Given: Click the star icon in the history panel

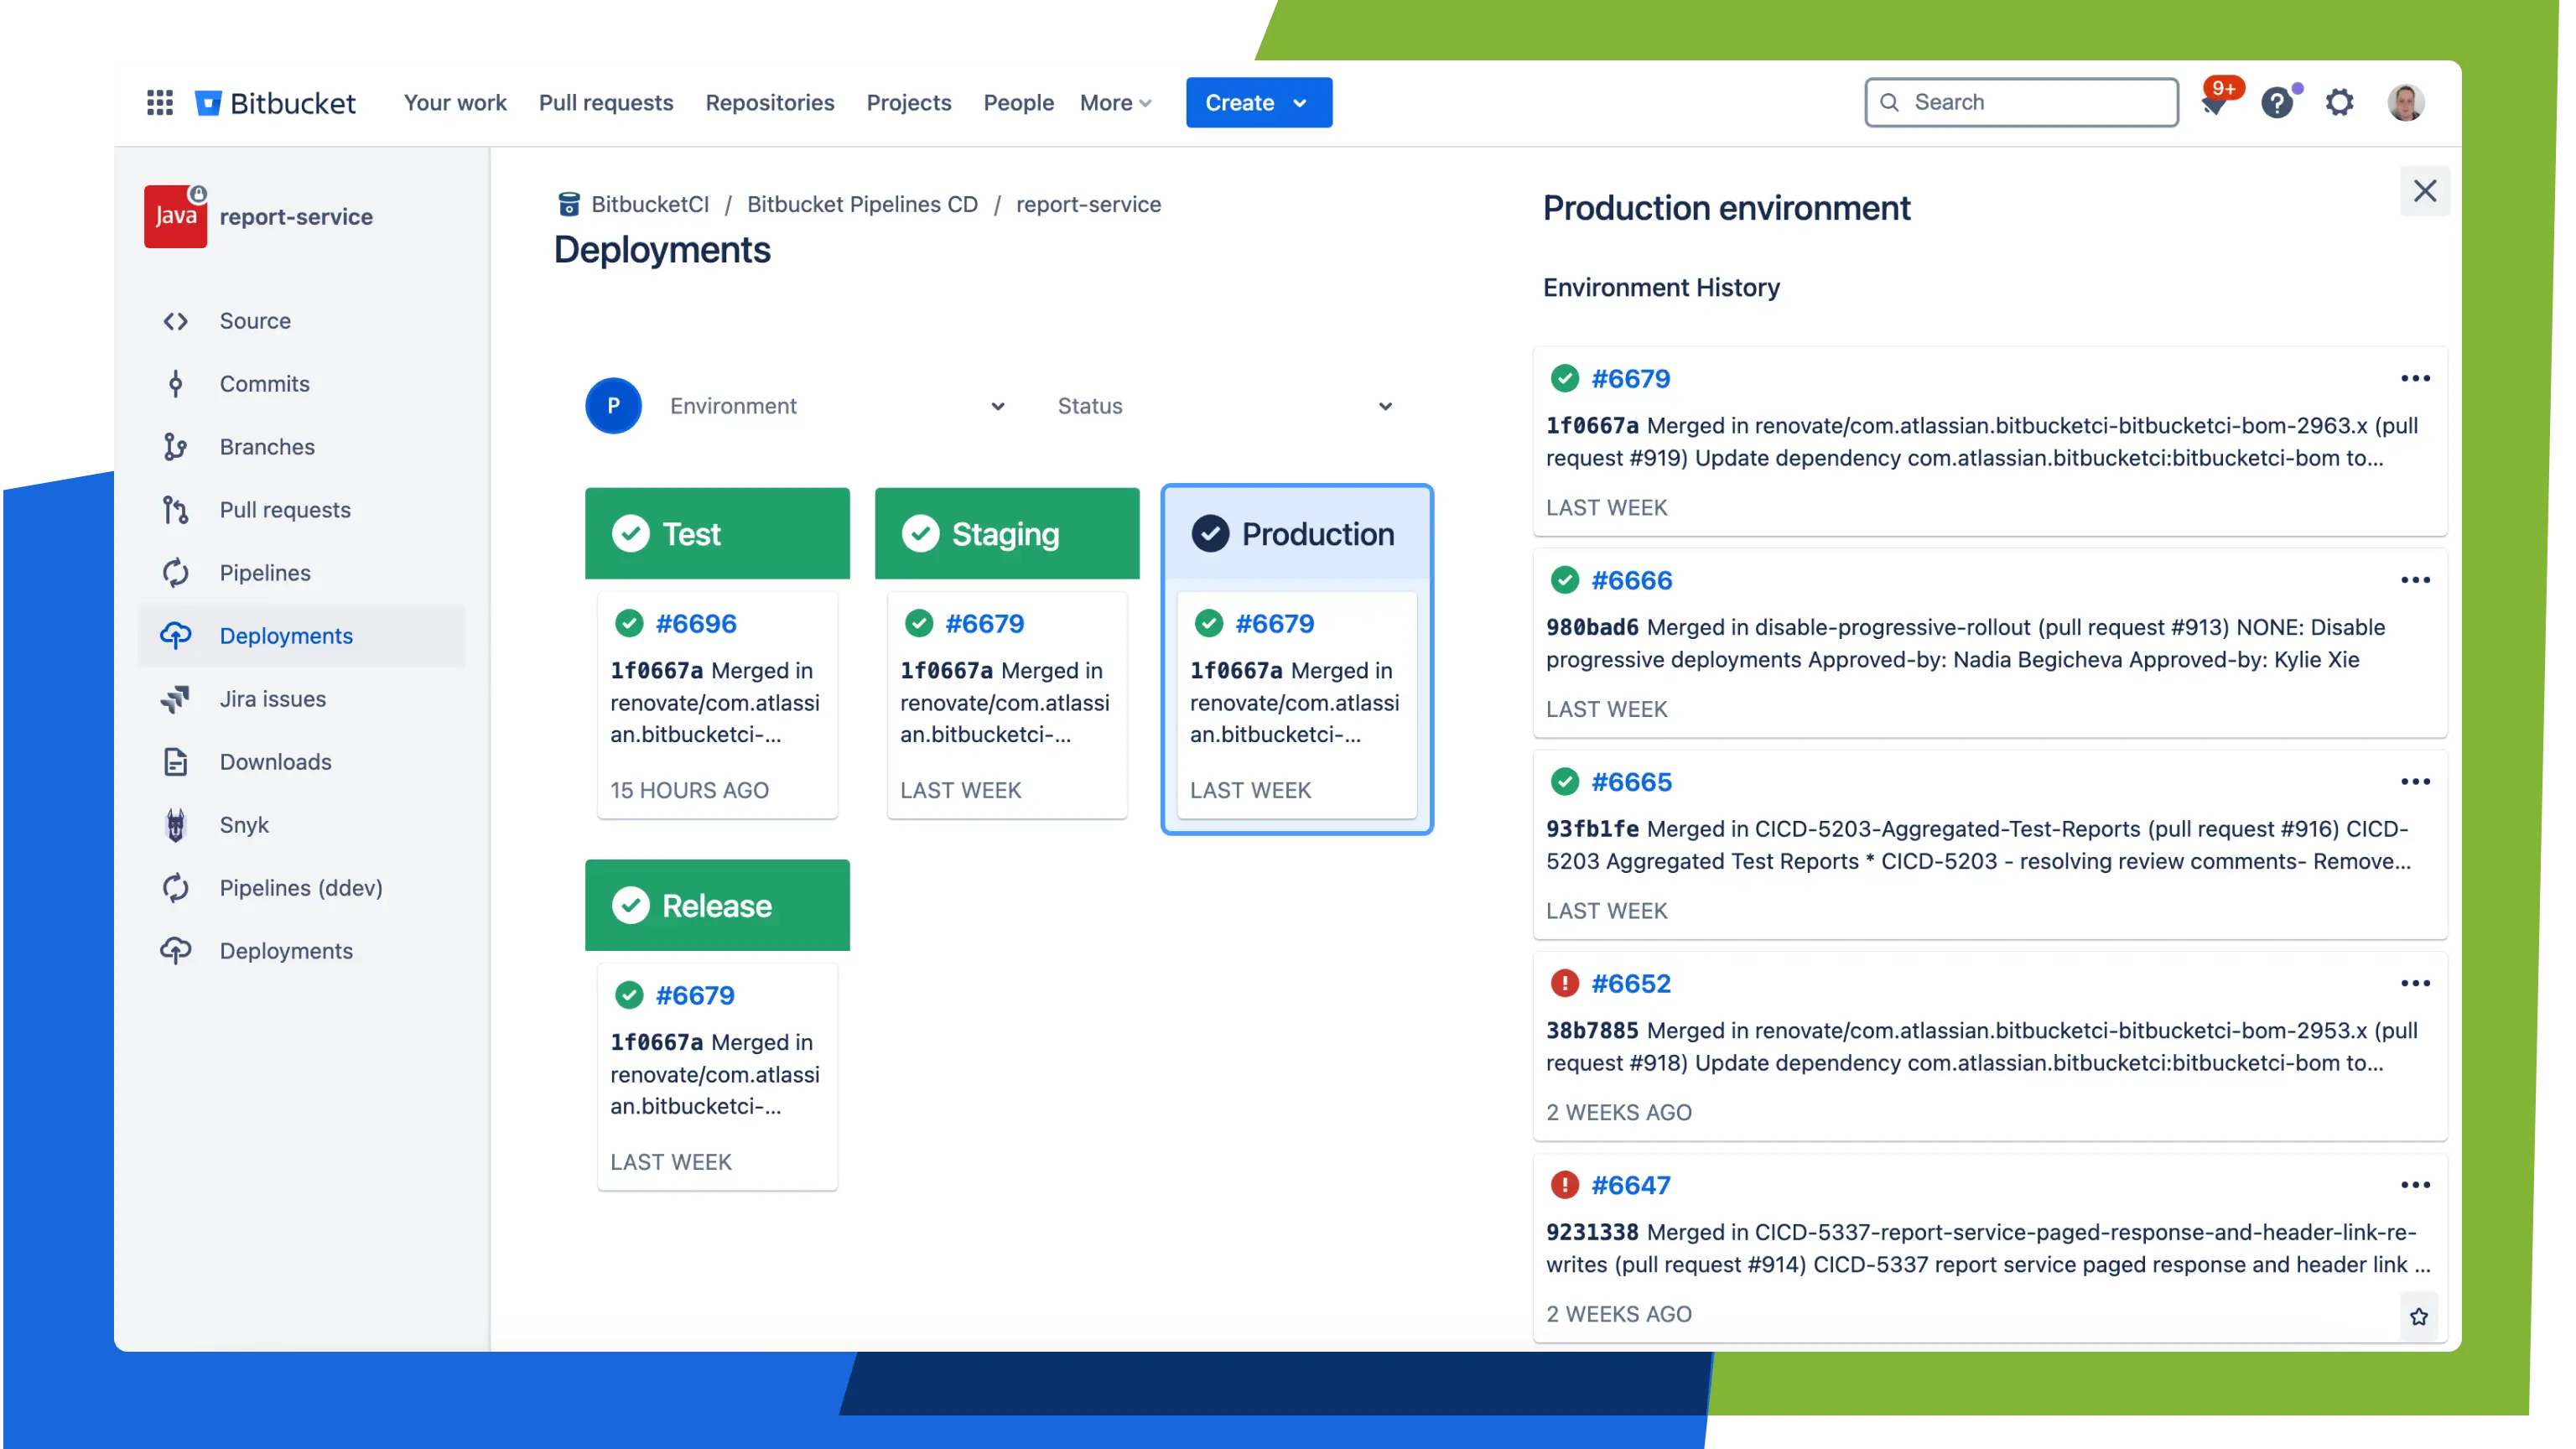Looking at the screenshot, I should [x=2419, y=1316].
